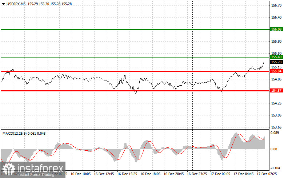Viewport: 284px width, 178px height.
Task: Select the USDJPY,M5 chart title text
Action: [16, 4]
